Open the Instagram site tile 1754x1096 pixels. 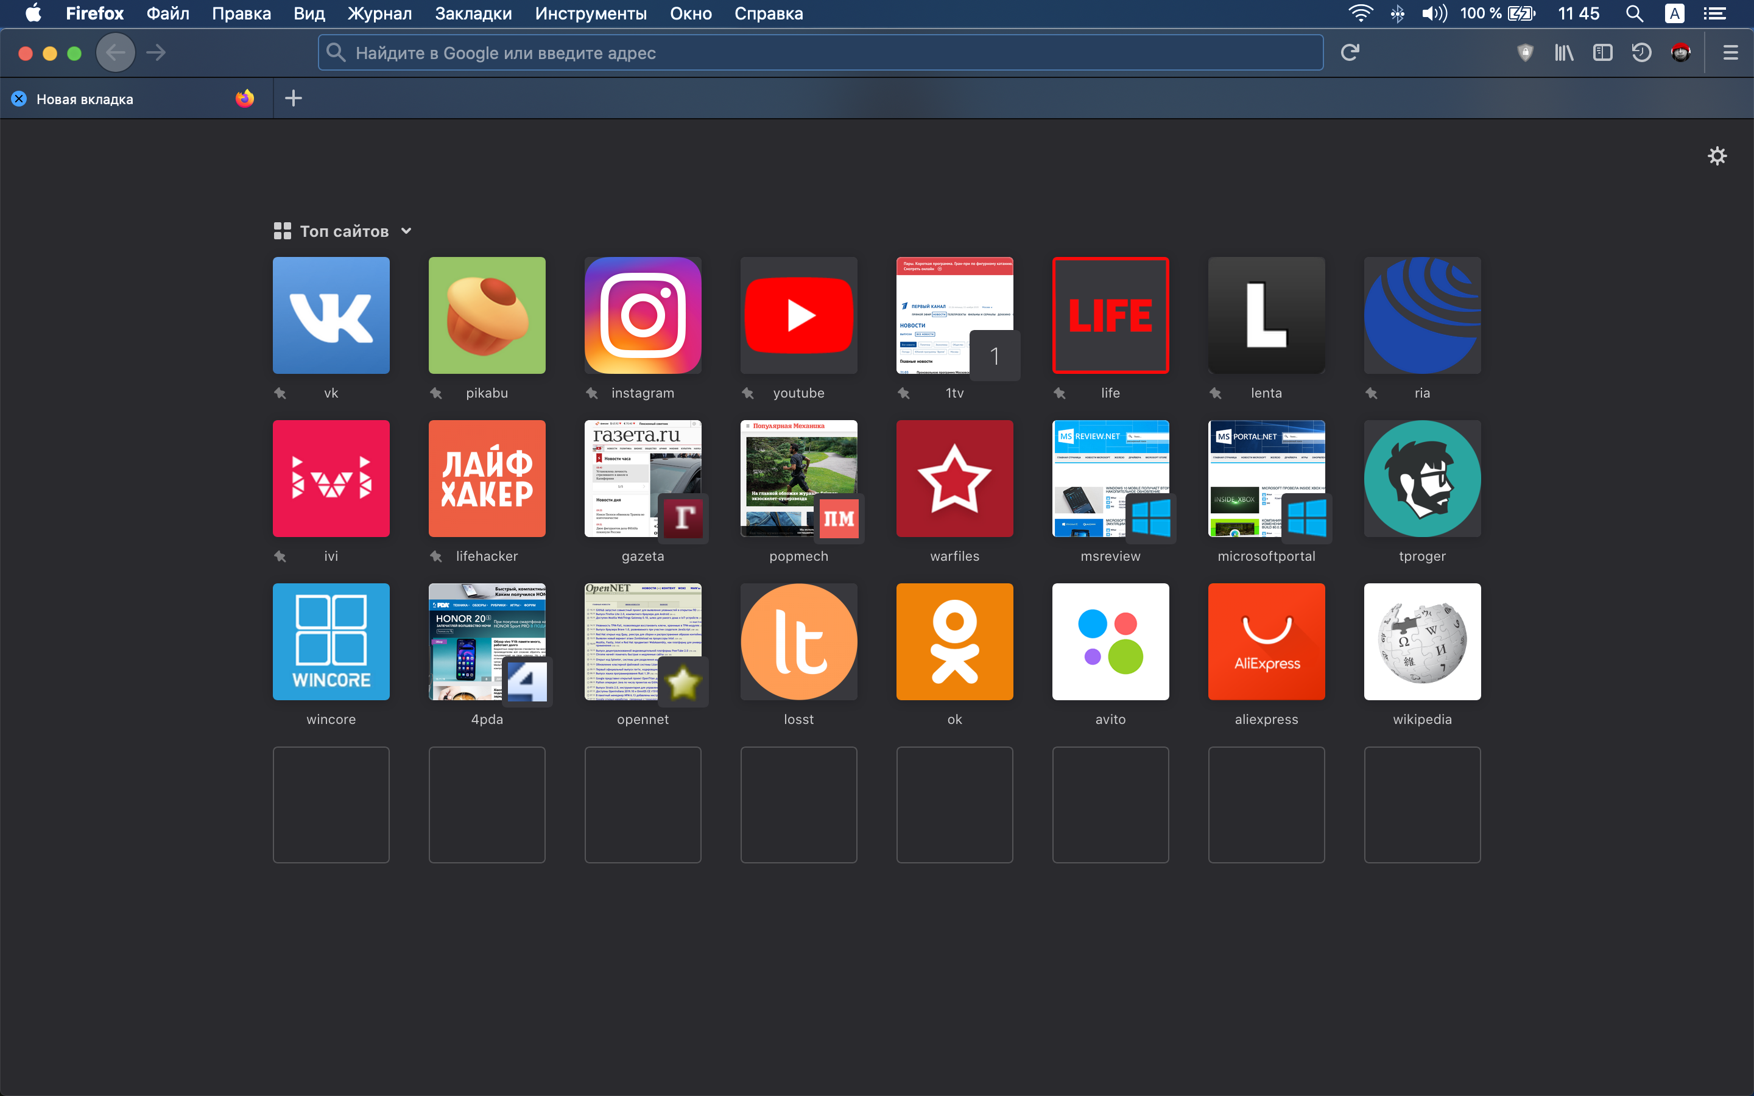tap(642, 315)
